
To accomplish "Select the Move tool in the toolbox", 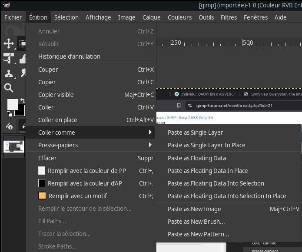I will coord(9,43).
